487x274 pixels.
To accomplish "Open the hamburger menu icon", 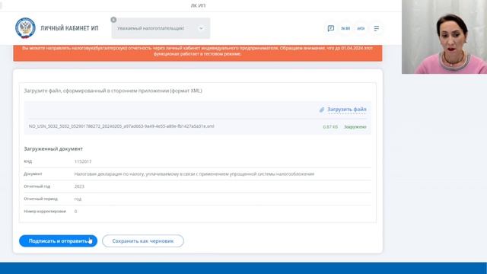I will tap(376, 28).
